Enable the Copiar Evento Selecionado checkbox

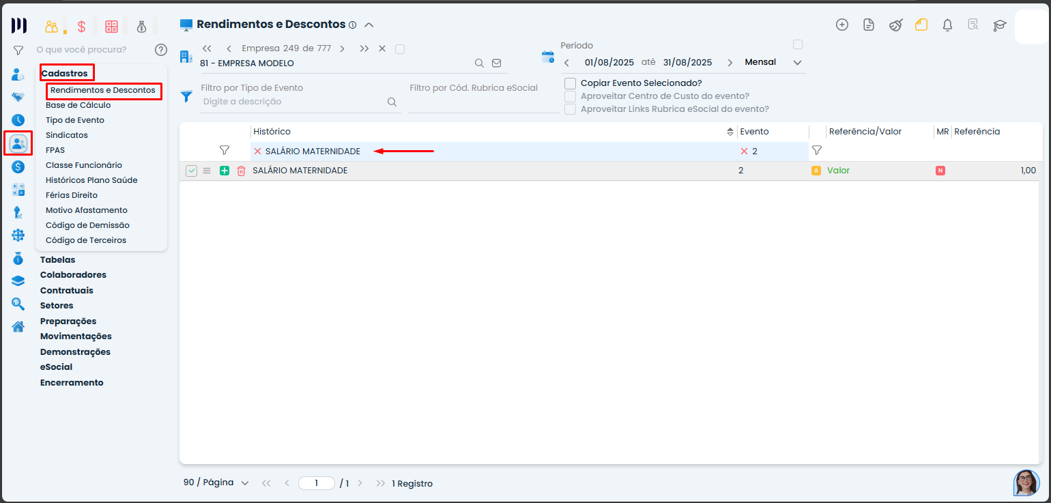tap(570, 83)
